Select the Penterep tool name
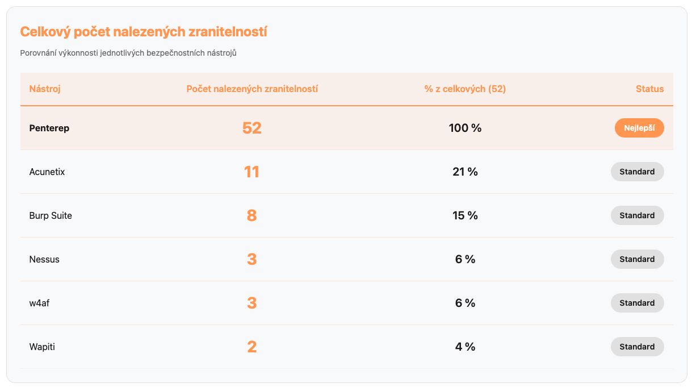 [49, 128]
